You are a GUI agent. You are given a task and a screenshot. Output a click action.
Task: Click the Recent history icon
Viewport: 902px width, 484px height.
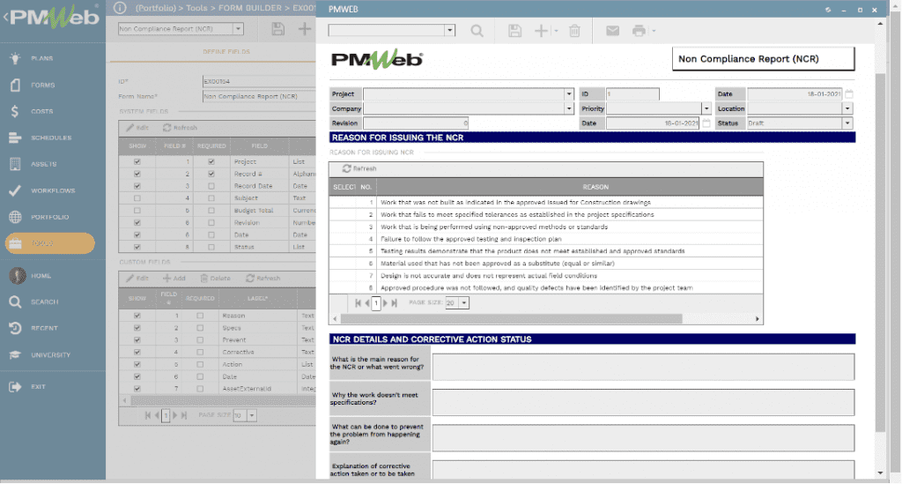coord(15,328)
